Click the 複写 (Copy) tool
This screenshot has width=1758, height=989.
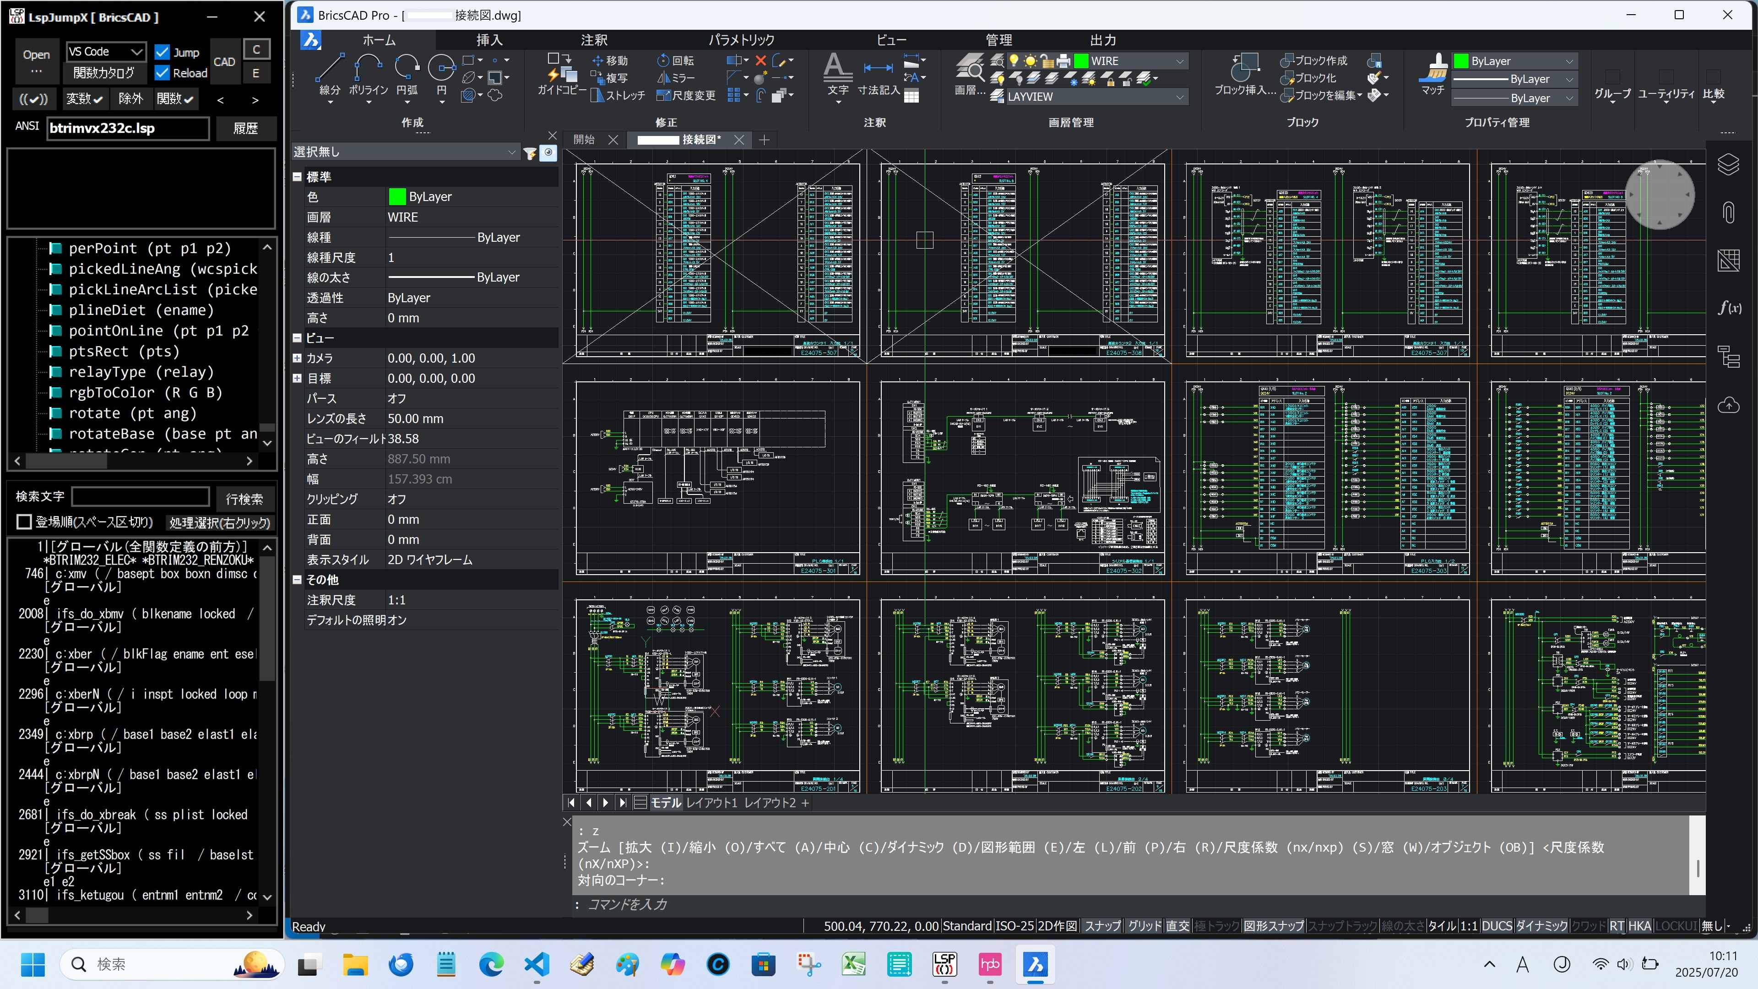[609, 78]
